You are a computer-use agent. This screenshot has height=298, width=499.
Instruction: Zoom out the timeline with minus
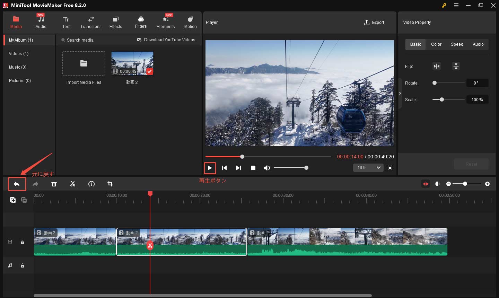[448, 184]
